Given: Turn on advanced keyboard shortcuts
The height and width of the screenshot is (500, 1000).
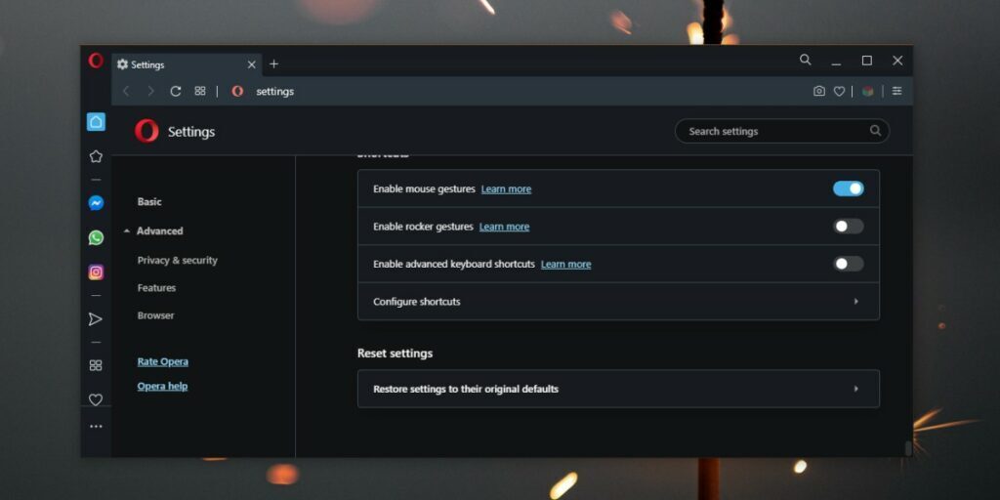Looking at the screenshot, I should click(x=848, y=264).
